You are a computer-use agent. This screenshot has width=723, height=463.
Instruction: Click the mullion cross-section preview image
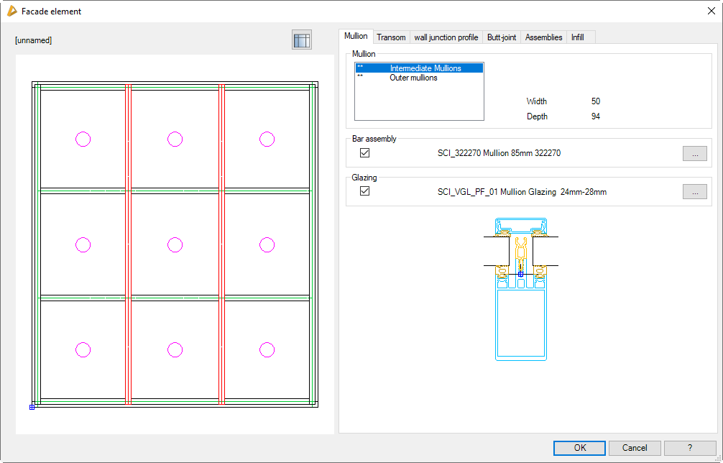tap(520, 288)
